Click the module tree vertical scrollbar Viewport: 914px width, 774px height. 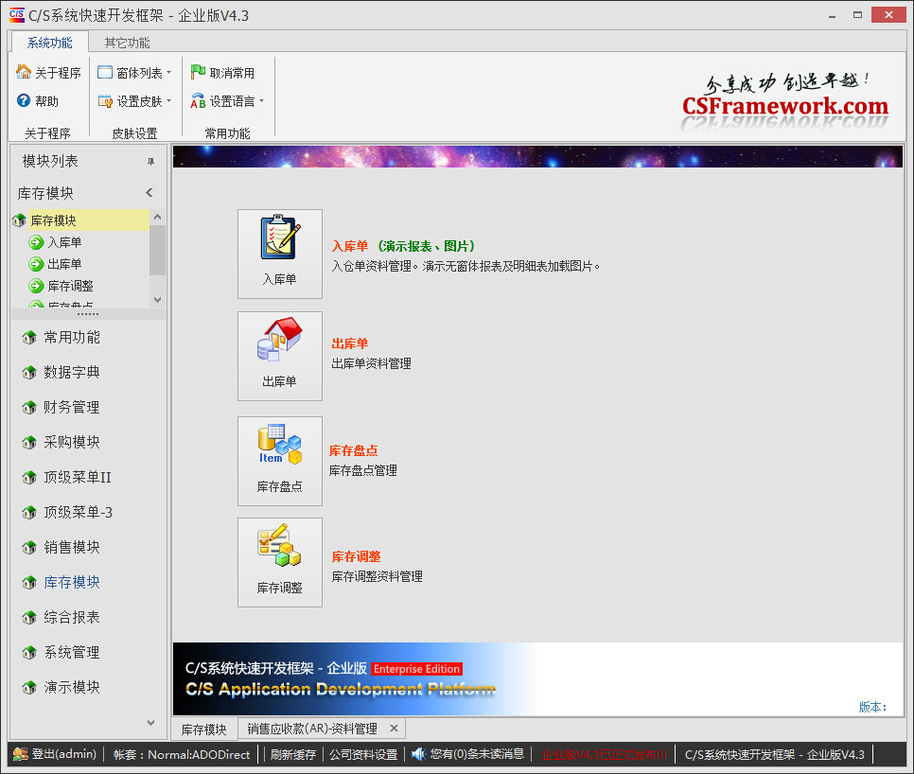[x=157, y=251]
